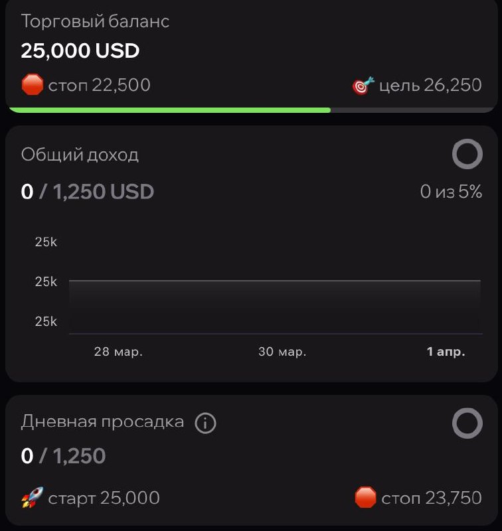The width and height of the screenshot is (502, 531).
Task: Select the 28 мар. date on chart
Action: click(118, 352)
